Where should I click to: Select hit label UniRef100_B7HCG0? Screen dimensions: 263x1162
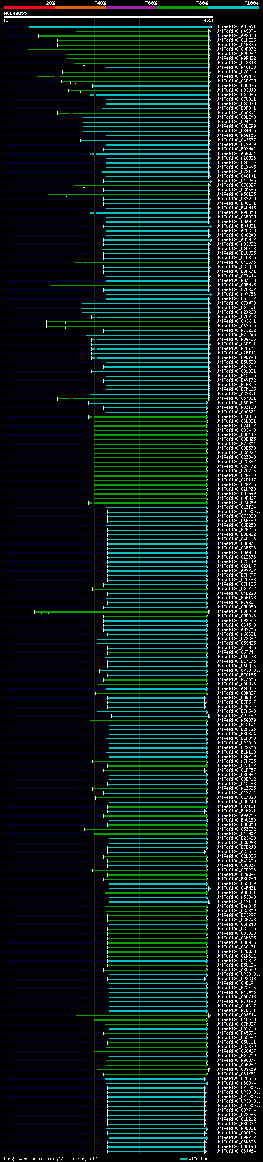235,530
